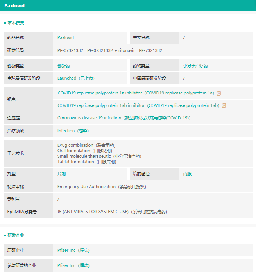The image size is (256, 274).
Task: Open the 小分子治疗药 drug type link
Action: point(195,66)
